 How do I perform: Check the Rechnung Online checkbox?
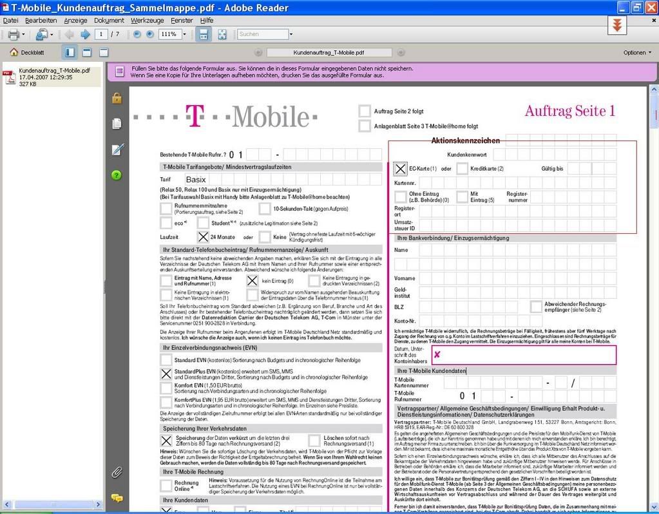click(x=166, y=486)
